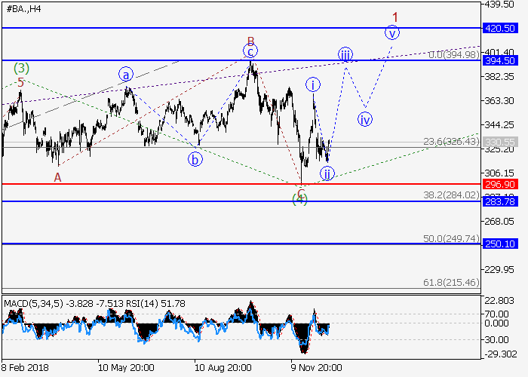This screenshot has width=528, height=377.
Task: Select the red 296.90 price level tag
Action: pos(500,184)
